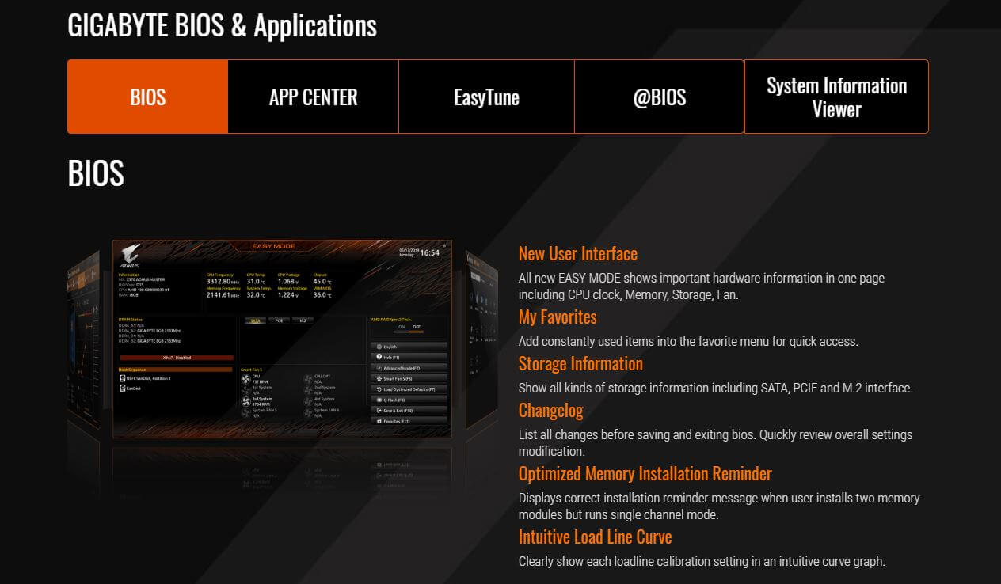
Task: Click the 3rd System fan icon
Action: click(245, 401)
